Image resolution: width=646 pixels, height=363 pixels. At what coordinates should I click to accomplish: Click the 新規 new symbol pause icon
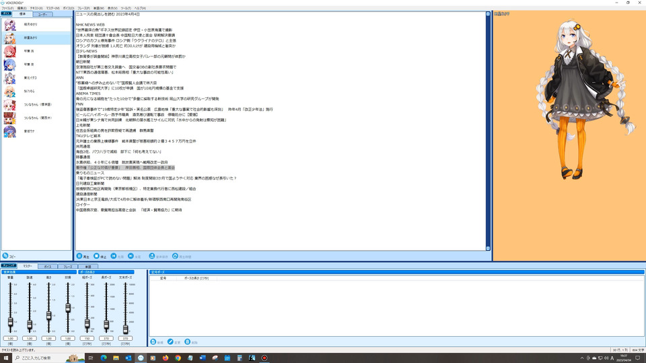(153, 341)
